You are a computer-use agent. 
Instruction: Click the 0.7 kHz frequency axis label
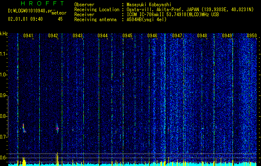3,137
